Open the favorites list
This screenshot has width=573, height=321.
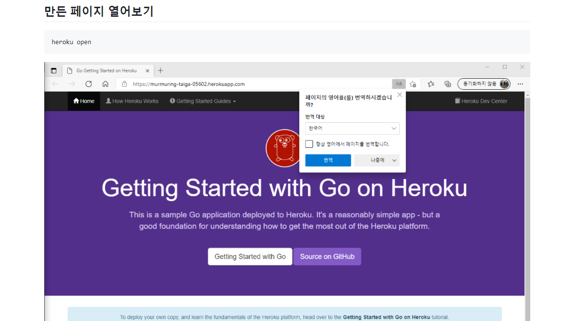[x=431, y=84]
